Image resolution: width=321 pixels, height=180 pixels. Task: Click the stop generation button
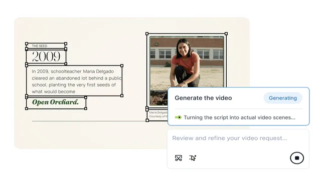[297, 158]
